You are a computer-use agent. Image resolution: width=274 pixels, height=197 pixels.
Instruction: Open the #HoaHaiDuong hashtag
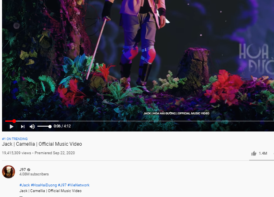pyautogui.click(x=44, y=185)
